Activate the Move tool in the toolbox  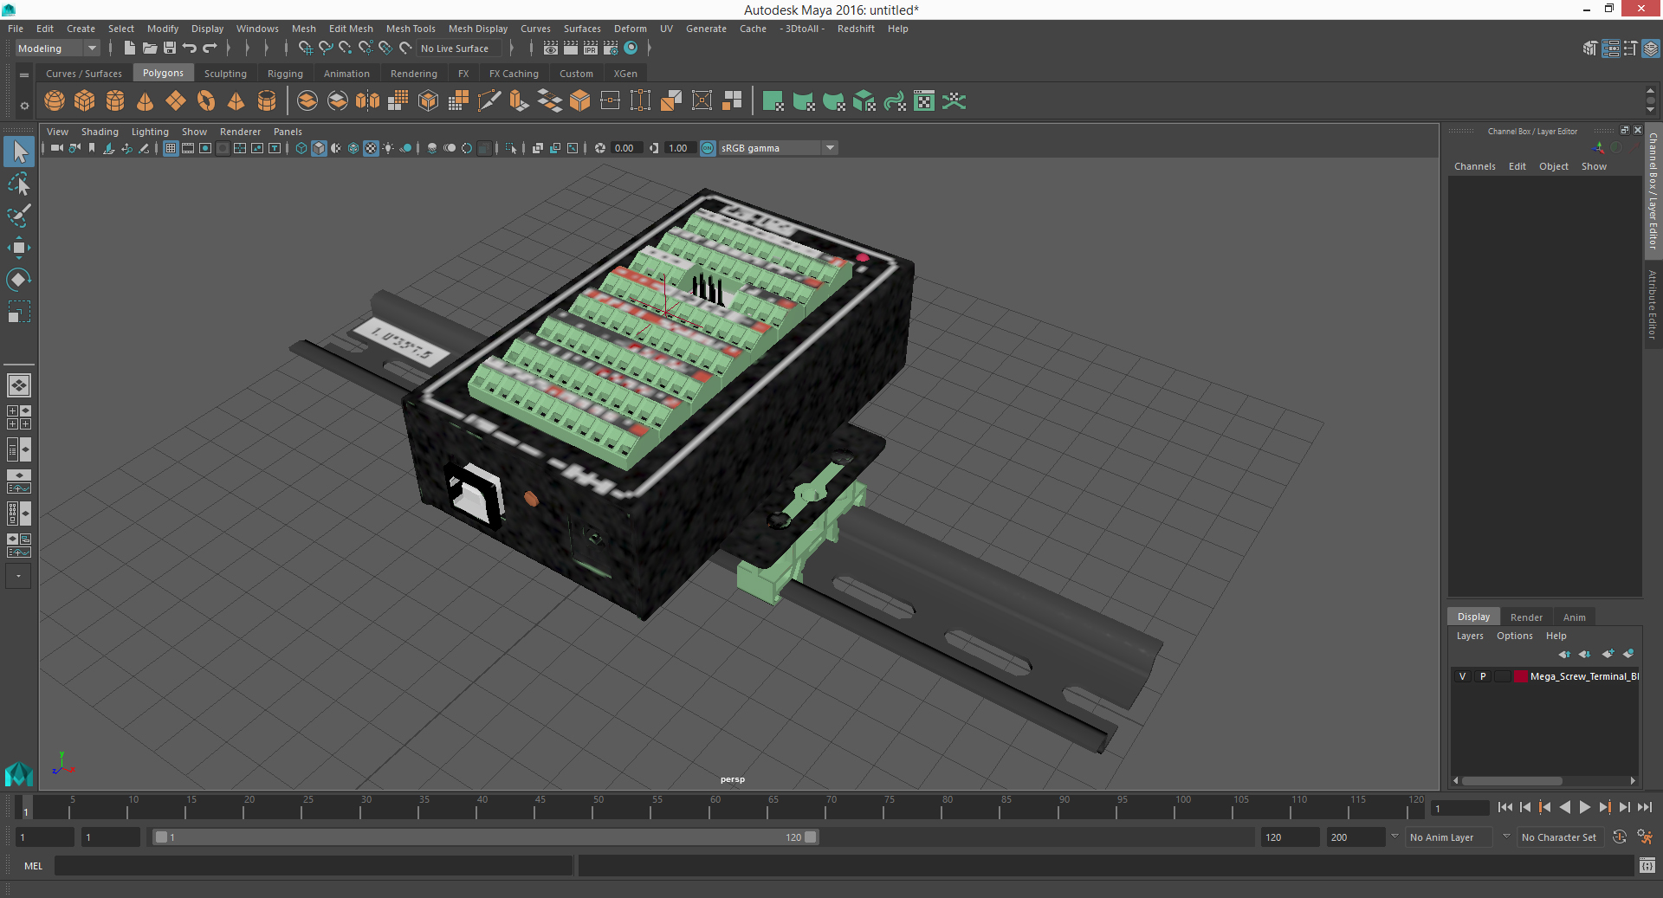click(x=18, y=248)
